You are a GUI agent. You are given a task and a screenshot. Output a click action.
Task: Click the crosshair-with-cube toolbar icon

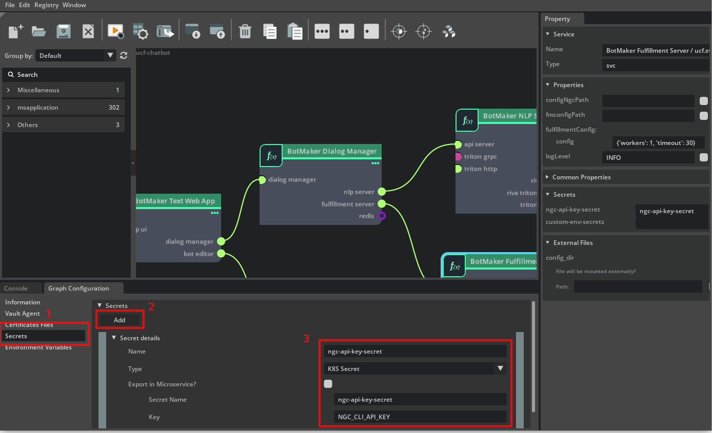(x=399, y=31)
